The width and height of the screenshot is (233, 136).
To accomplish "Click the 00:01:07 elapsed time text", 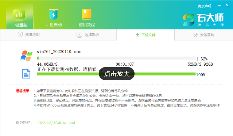I will coord(125,64).
